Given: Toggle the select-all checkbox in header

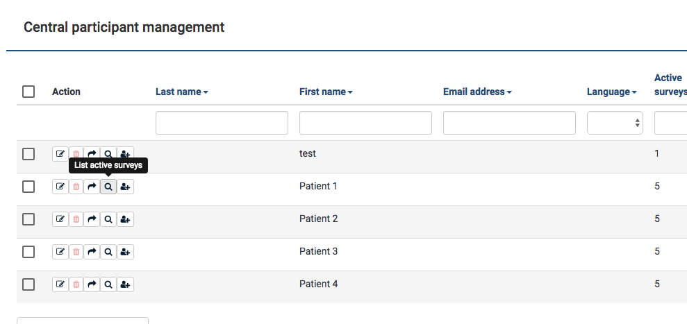Looking at the screenshot, I should tap(28, 92).
